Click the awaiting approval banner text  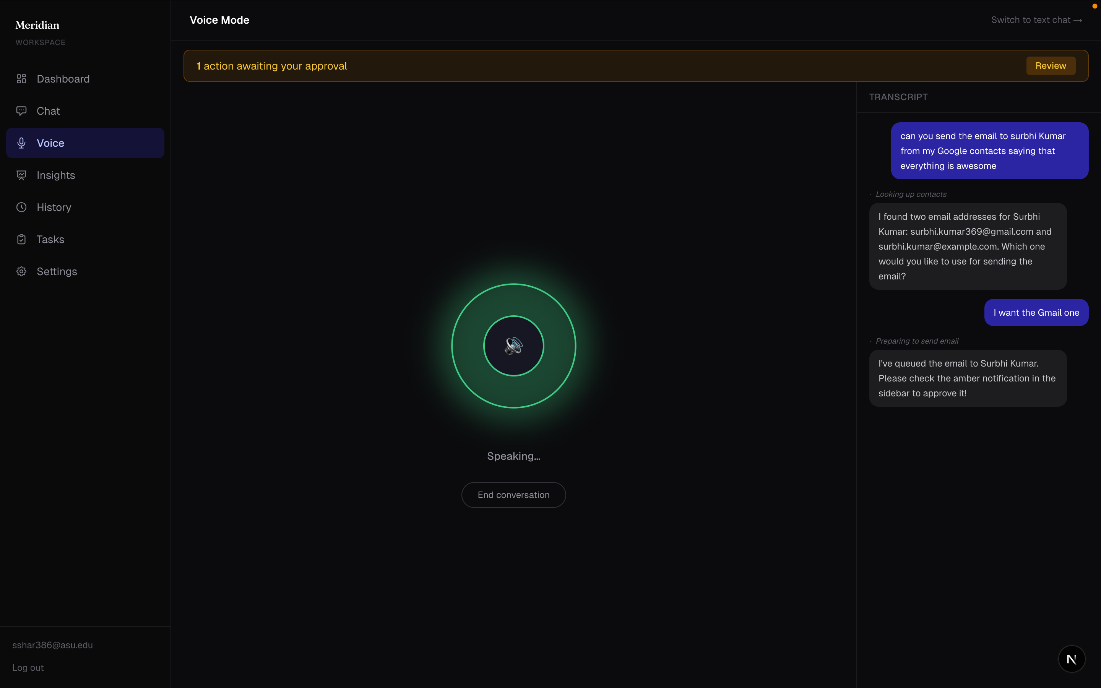(x=271, y=66)
